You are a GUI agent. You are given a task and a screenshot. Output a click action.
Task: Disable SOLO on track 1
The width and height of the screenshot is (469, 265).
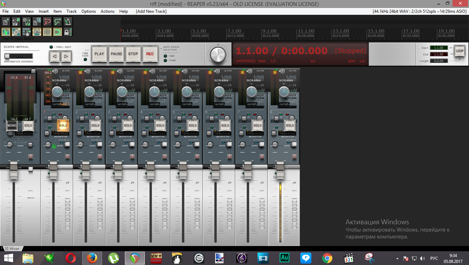pyautogui.click(x=63, y=126)
